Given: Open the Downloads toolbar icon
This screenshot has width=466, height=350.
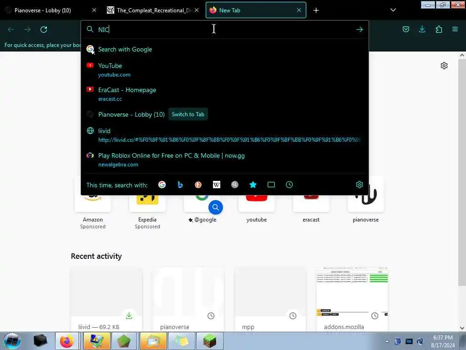Looking at the screenshot, I should click(x=422, y=29).
